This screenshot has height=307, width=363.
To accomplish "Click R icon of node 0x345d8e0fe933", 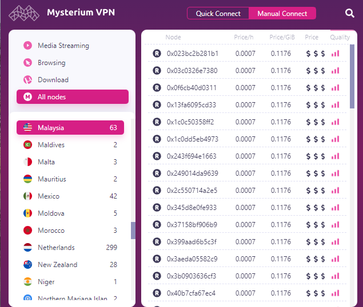I will tap(157, 207).
